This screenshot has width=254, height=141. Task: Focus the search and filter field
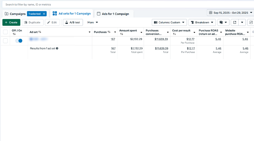(108, 5)
